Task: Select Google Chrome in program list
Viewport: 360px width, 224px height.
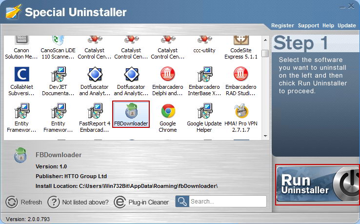Action: [x=168, y=118]
